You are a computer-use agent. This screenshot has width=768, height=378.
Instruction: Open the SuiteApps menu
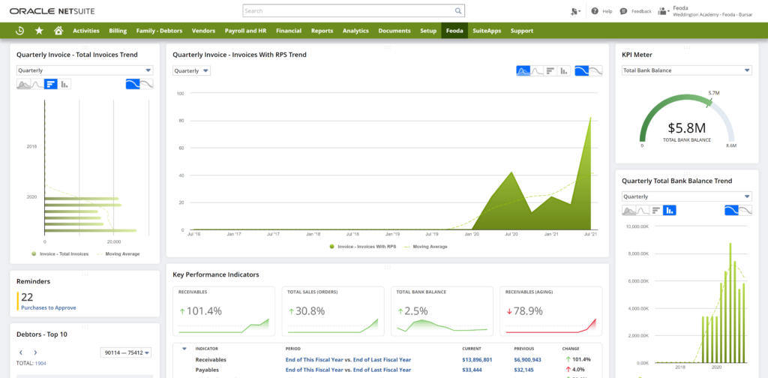coord(487,30)
